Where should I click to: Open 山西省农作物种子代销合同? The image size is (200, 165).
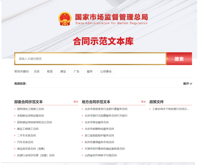point(101,155)
